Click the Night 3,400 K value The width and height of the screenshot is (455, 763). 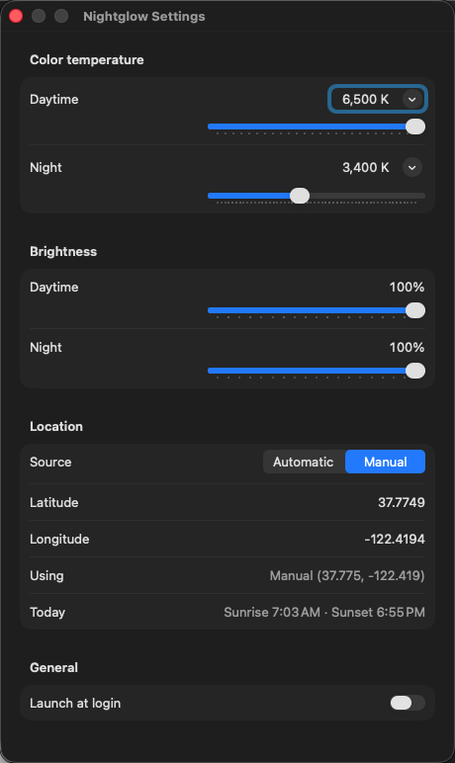tap(365, 167)
